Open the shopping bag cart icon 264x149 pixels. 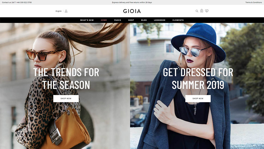click(202, 11)
